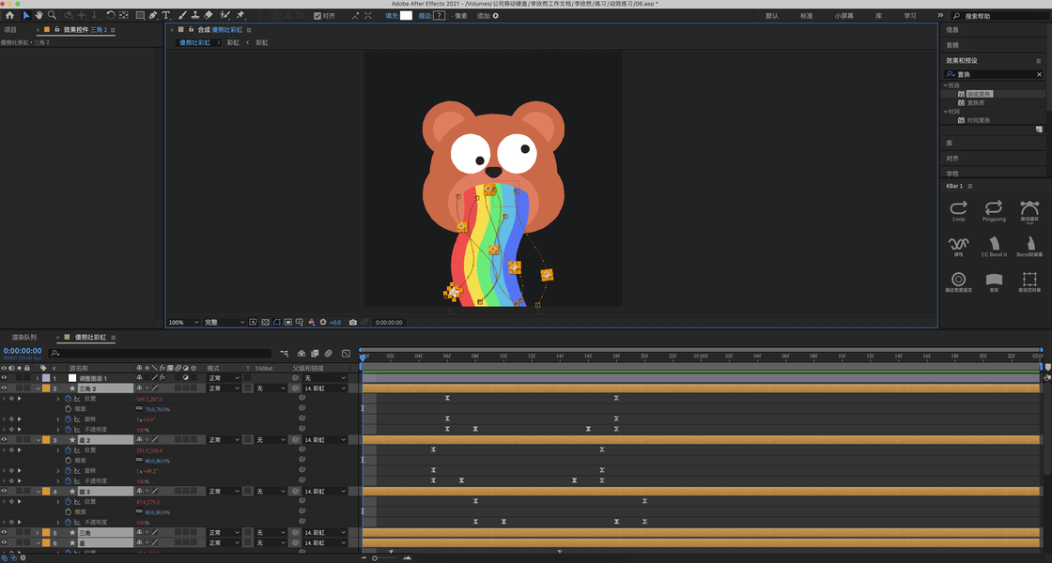Click the Loop icon in KBar

(x=959, y=210)
